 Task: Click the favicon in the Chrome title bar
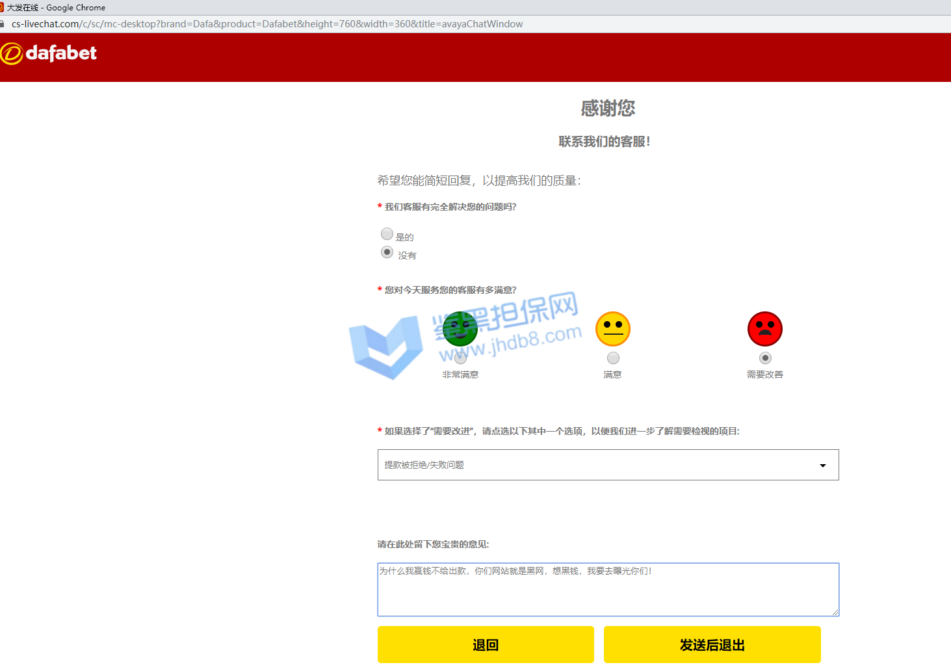tap(2, 7)
